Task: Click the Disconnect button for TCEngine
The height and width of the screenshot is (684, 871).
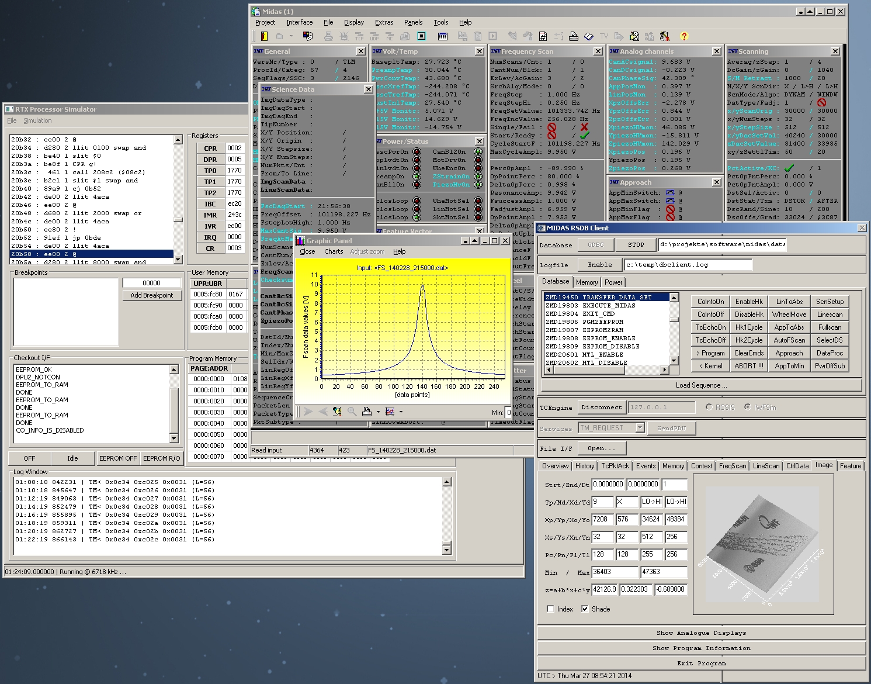Action: click(602, 407)
